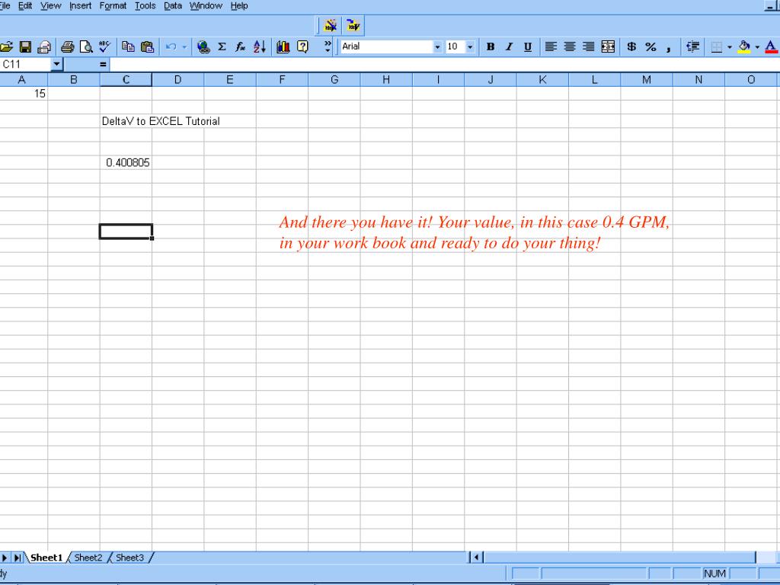This screenshot has width=780, height=585.
Task: Toggle Underline formatting
Action: [528, 46]
